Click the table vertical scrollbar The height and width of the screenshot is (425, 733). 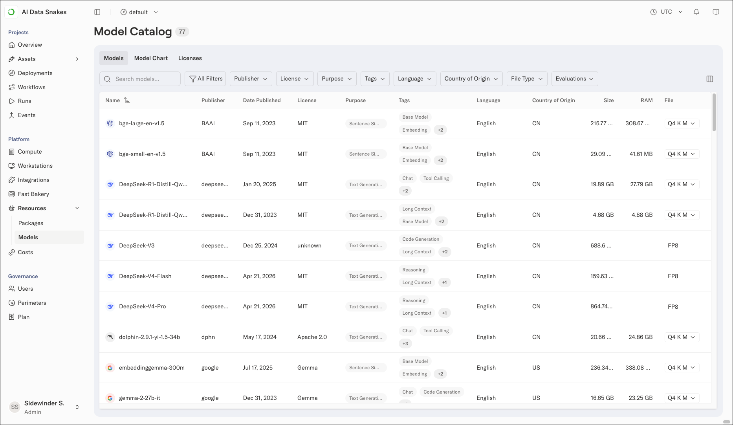[x=714, y=112]
